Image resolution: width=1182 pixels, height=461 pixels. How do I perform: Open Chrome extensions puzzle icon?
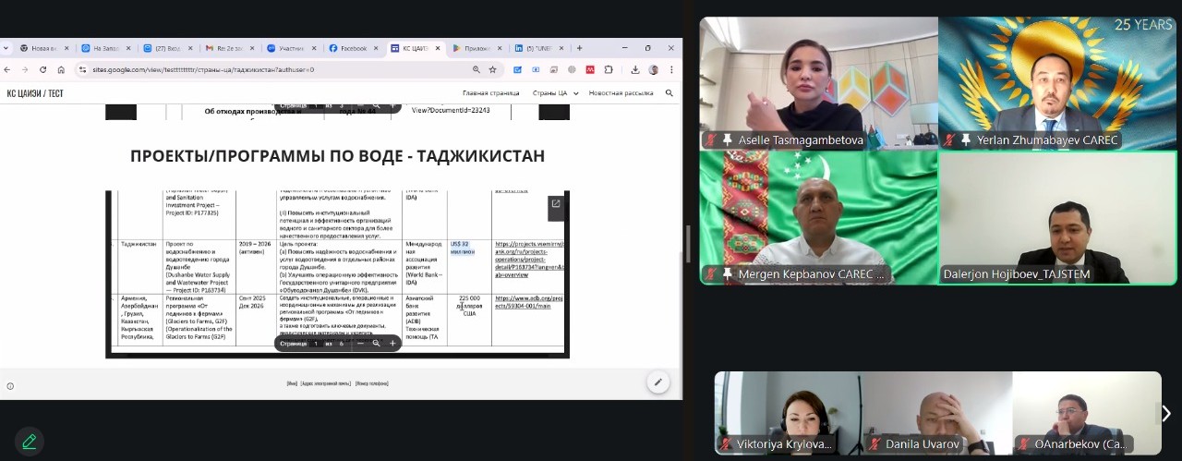tap(609, 69)
